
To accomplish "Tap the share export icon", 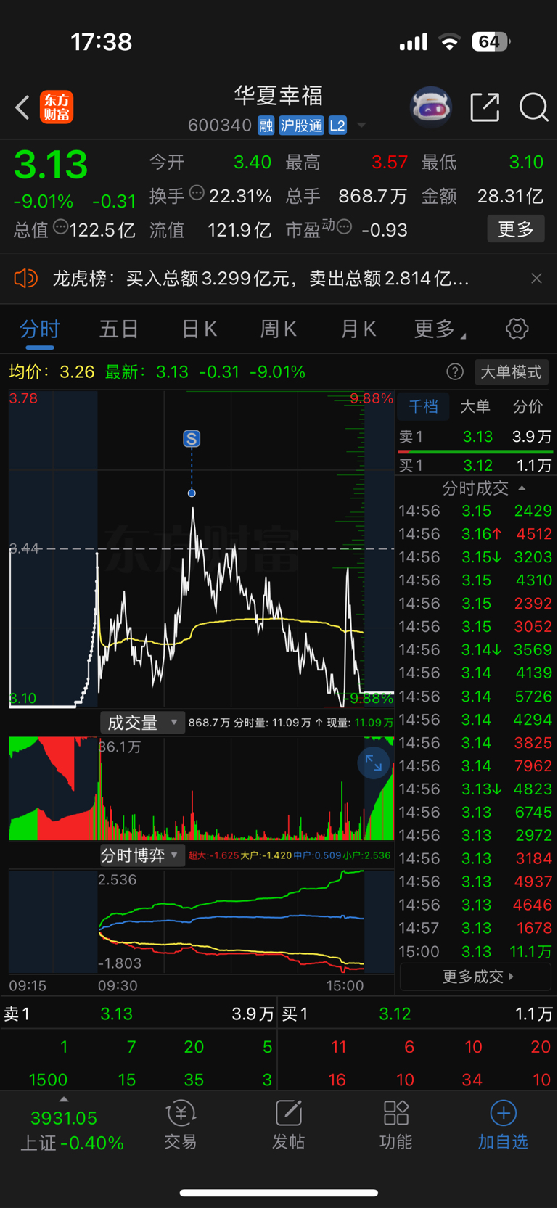I will [485, 107].
